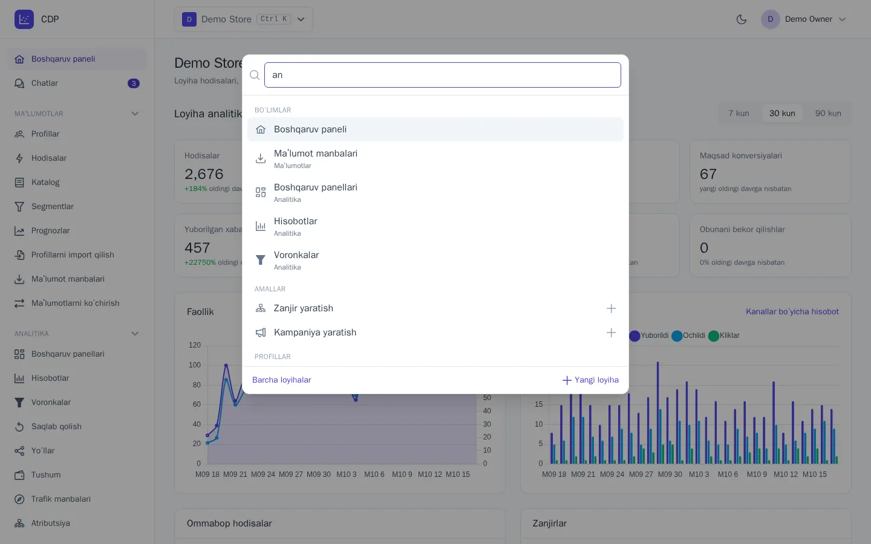Screen dimensions: 871x544
Task: Open Demo Owner account menu
Action: (804, 19)
